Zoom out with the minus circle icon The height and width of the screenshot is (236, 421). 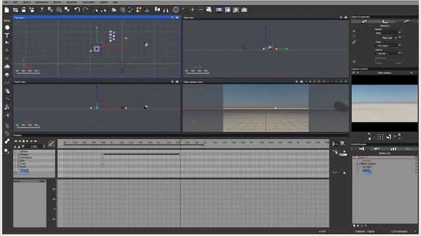click(x=201, y=10)
